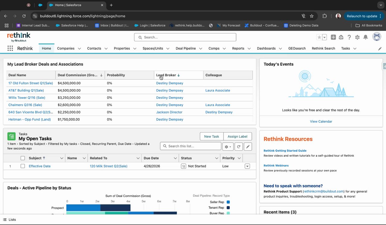
Task: Open row actions dropdown for Effective Date task
Action: 247,166
